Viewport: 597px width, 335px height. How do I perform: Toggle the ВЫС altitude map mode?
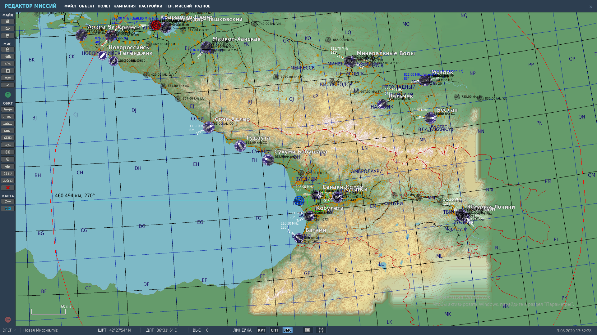287,330
